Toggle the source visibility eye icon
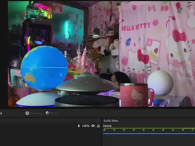 93,126
